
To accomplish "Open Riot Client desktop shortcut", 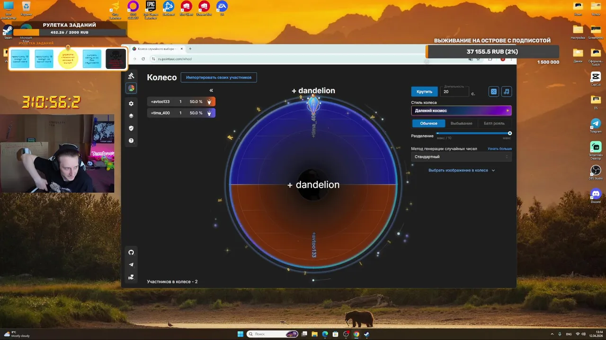I will click(186, 9).
